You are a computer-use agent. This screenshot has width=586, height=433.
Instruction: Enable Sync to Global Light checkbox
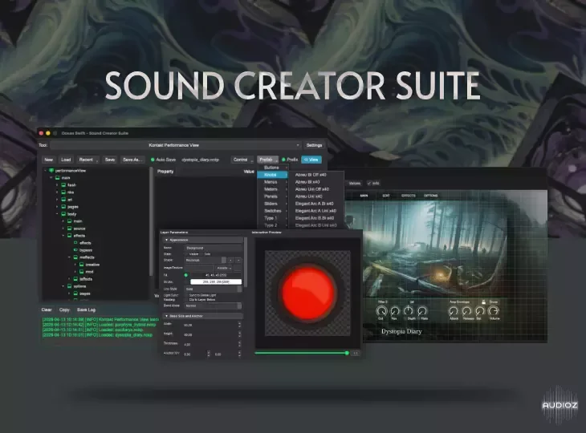[186, 295]
